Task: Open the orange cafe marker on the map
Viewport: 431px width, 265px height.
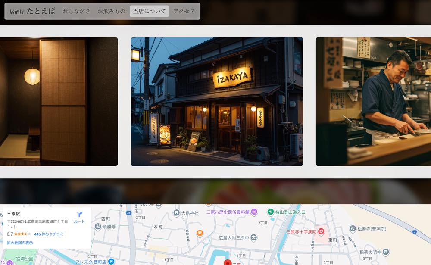Action: pyautogui.click(x=199, y=233)
